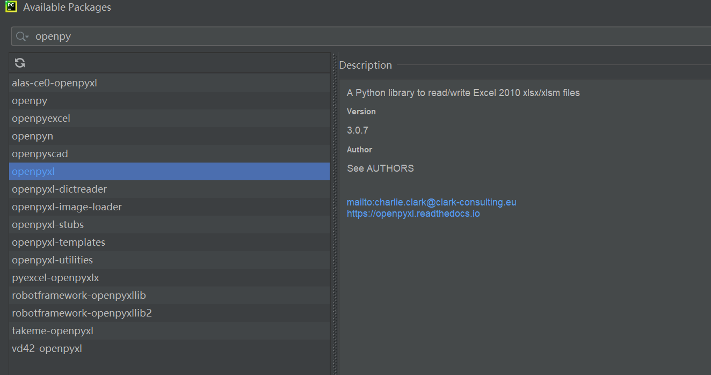Click the PyCharm window icon
Viewport: 711px width, 375px height.
pyautogui.click(x=11, y=7)
